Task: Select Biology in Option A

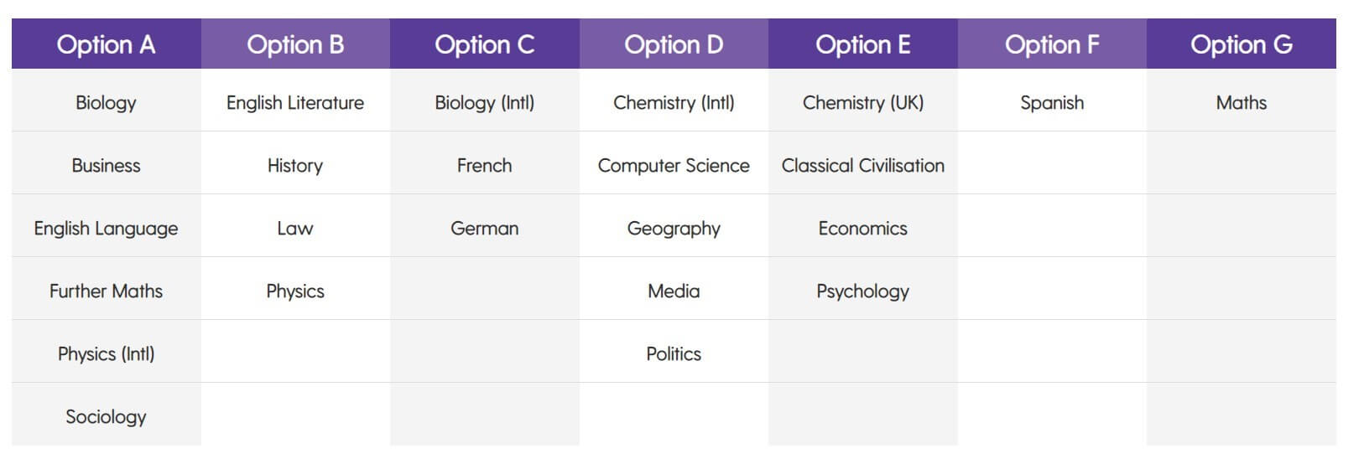Action: click(x=106, y=103)
